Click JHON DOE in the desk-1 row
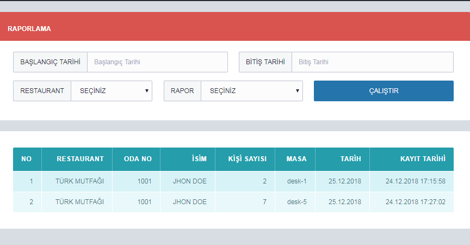Viewport: 470px width, 245px height. click(190, 181)
